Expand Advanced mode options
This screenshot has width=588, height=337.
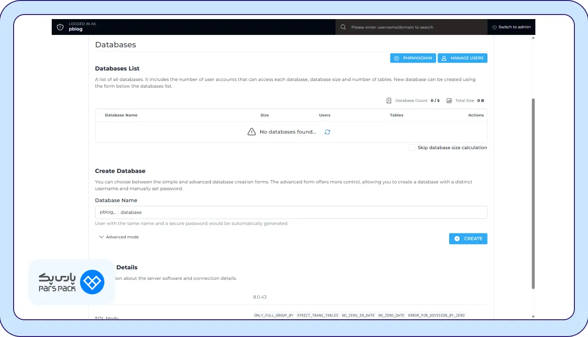pyautogui.click(x=119, y=237)
